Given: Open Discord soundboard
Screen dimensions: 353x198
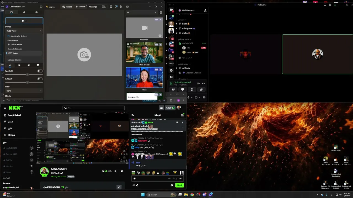Looking at the screenshot, I should pos(202,89).
